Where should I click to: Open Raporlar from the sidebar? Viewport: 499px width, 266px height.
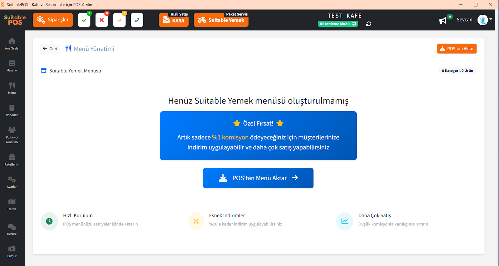[12, 111]
